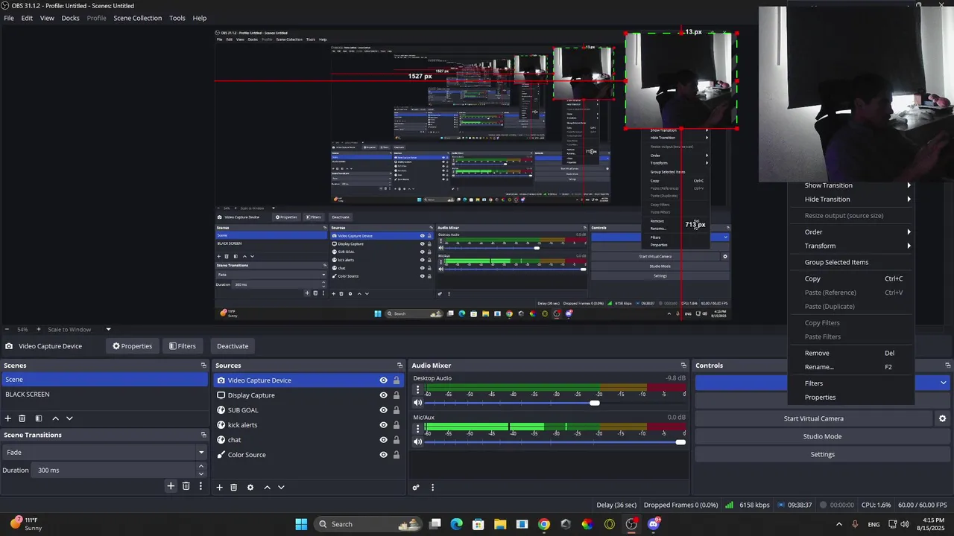954x536 pixels.
Task: Open advanced audio properties gears icon
Action: (x=416, y=488)
